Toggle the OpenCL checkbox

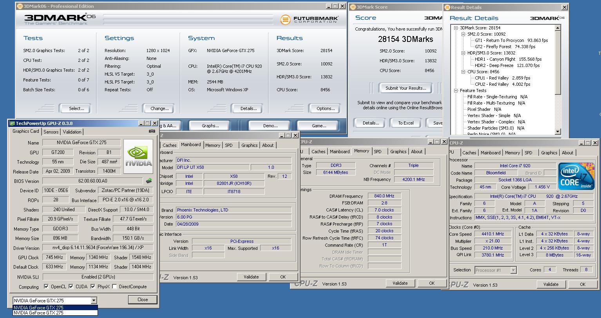click(x=46, y=286)
